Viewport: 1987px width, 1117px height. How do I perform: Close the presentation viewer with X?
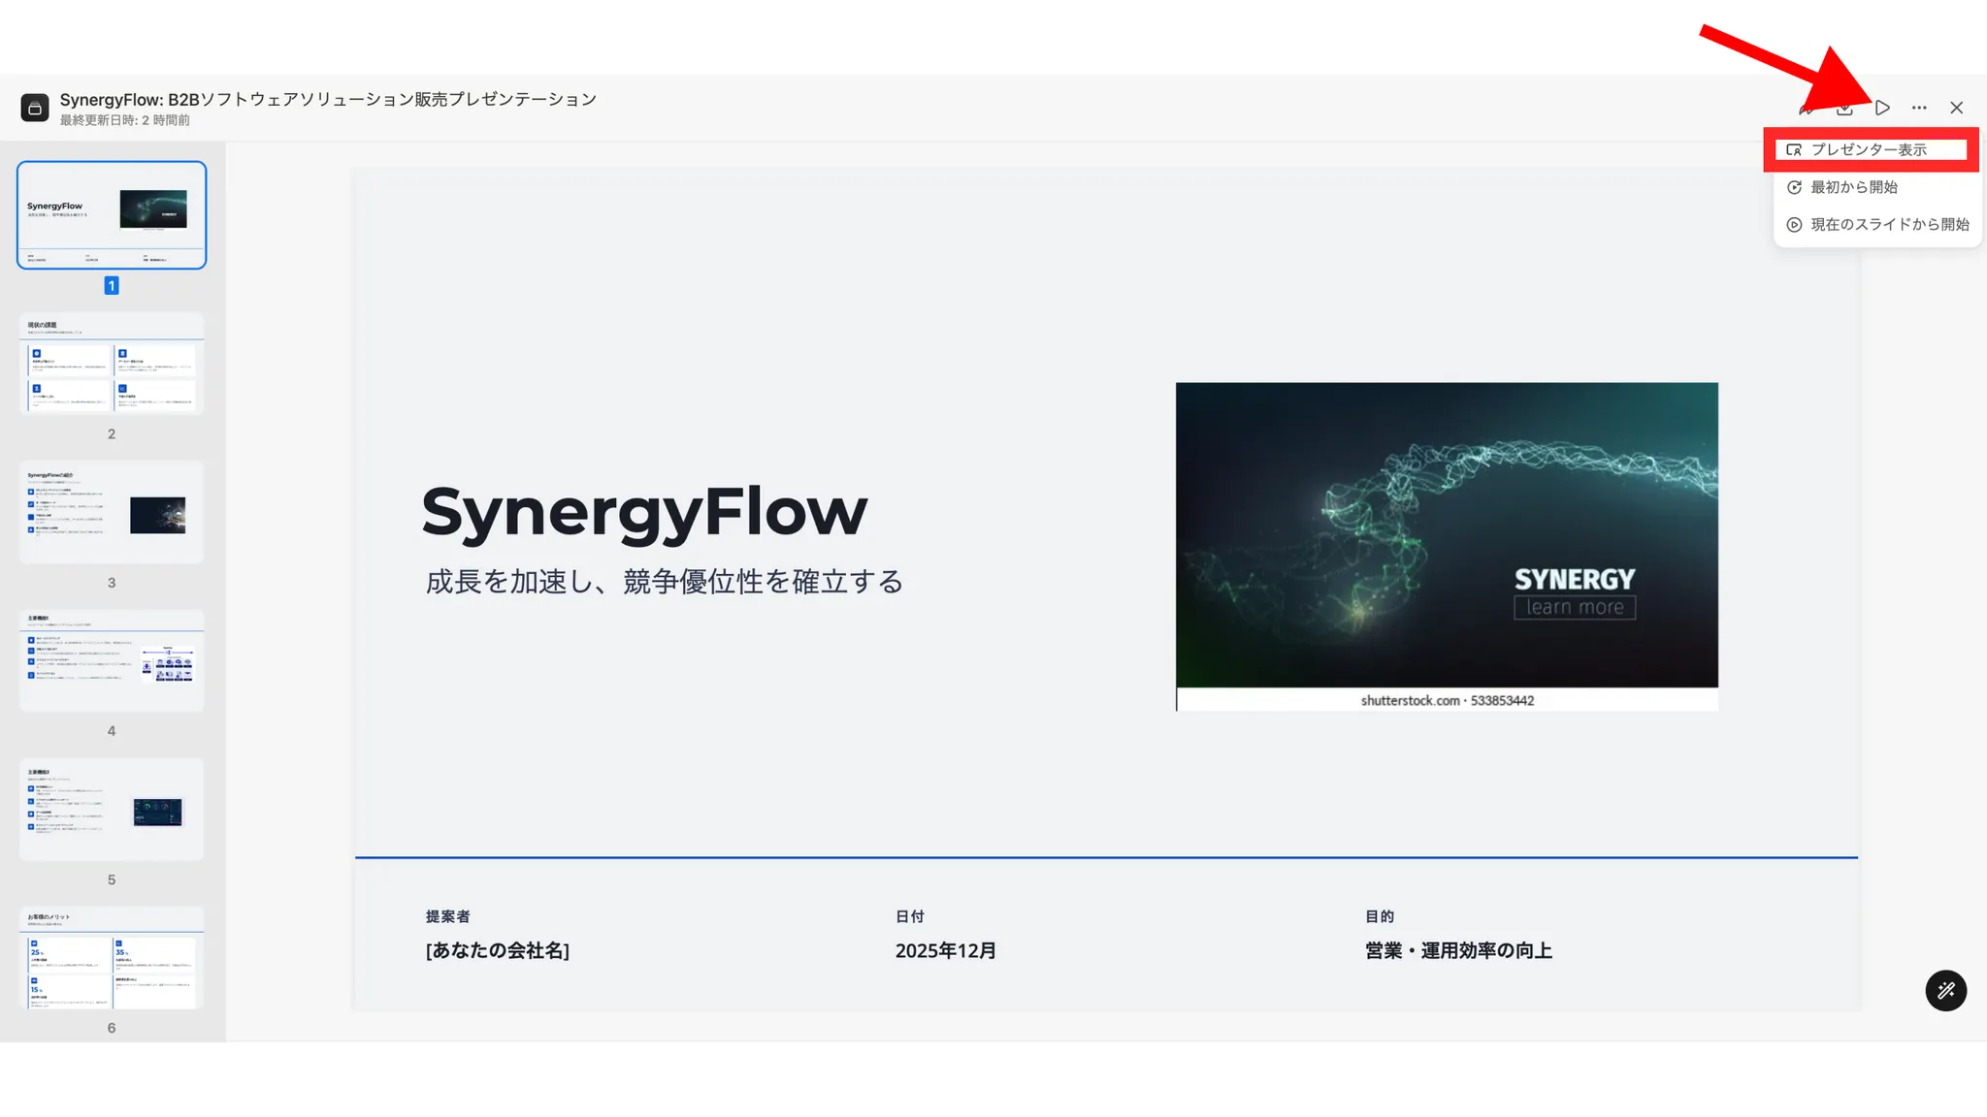click(x=1956, y=108)
